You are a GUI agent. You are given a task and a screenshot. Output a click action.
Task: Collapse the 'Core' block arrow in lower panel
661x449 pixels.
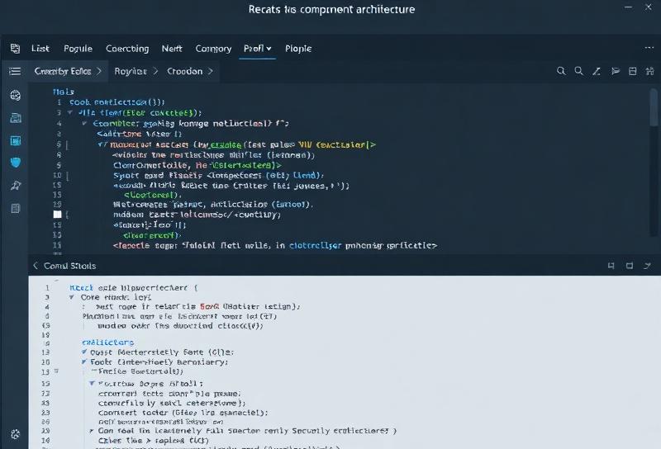72,297
